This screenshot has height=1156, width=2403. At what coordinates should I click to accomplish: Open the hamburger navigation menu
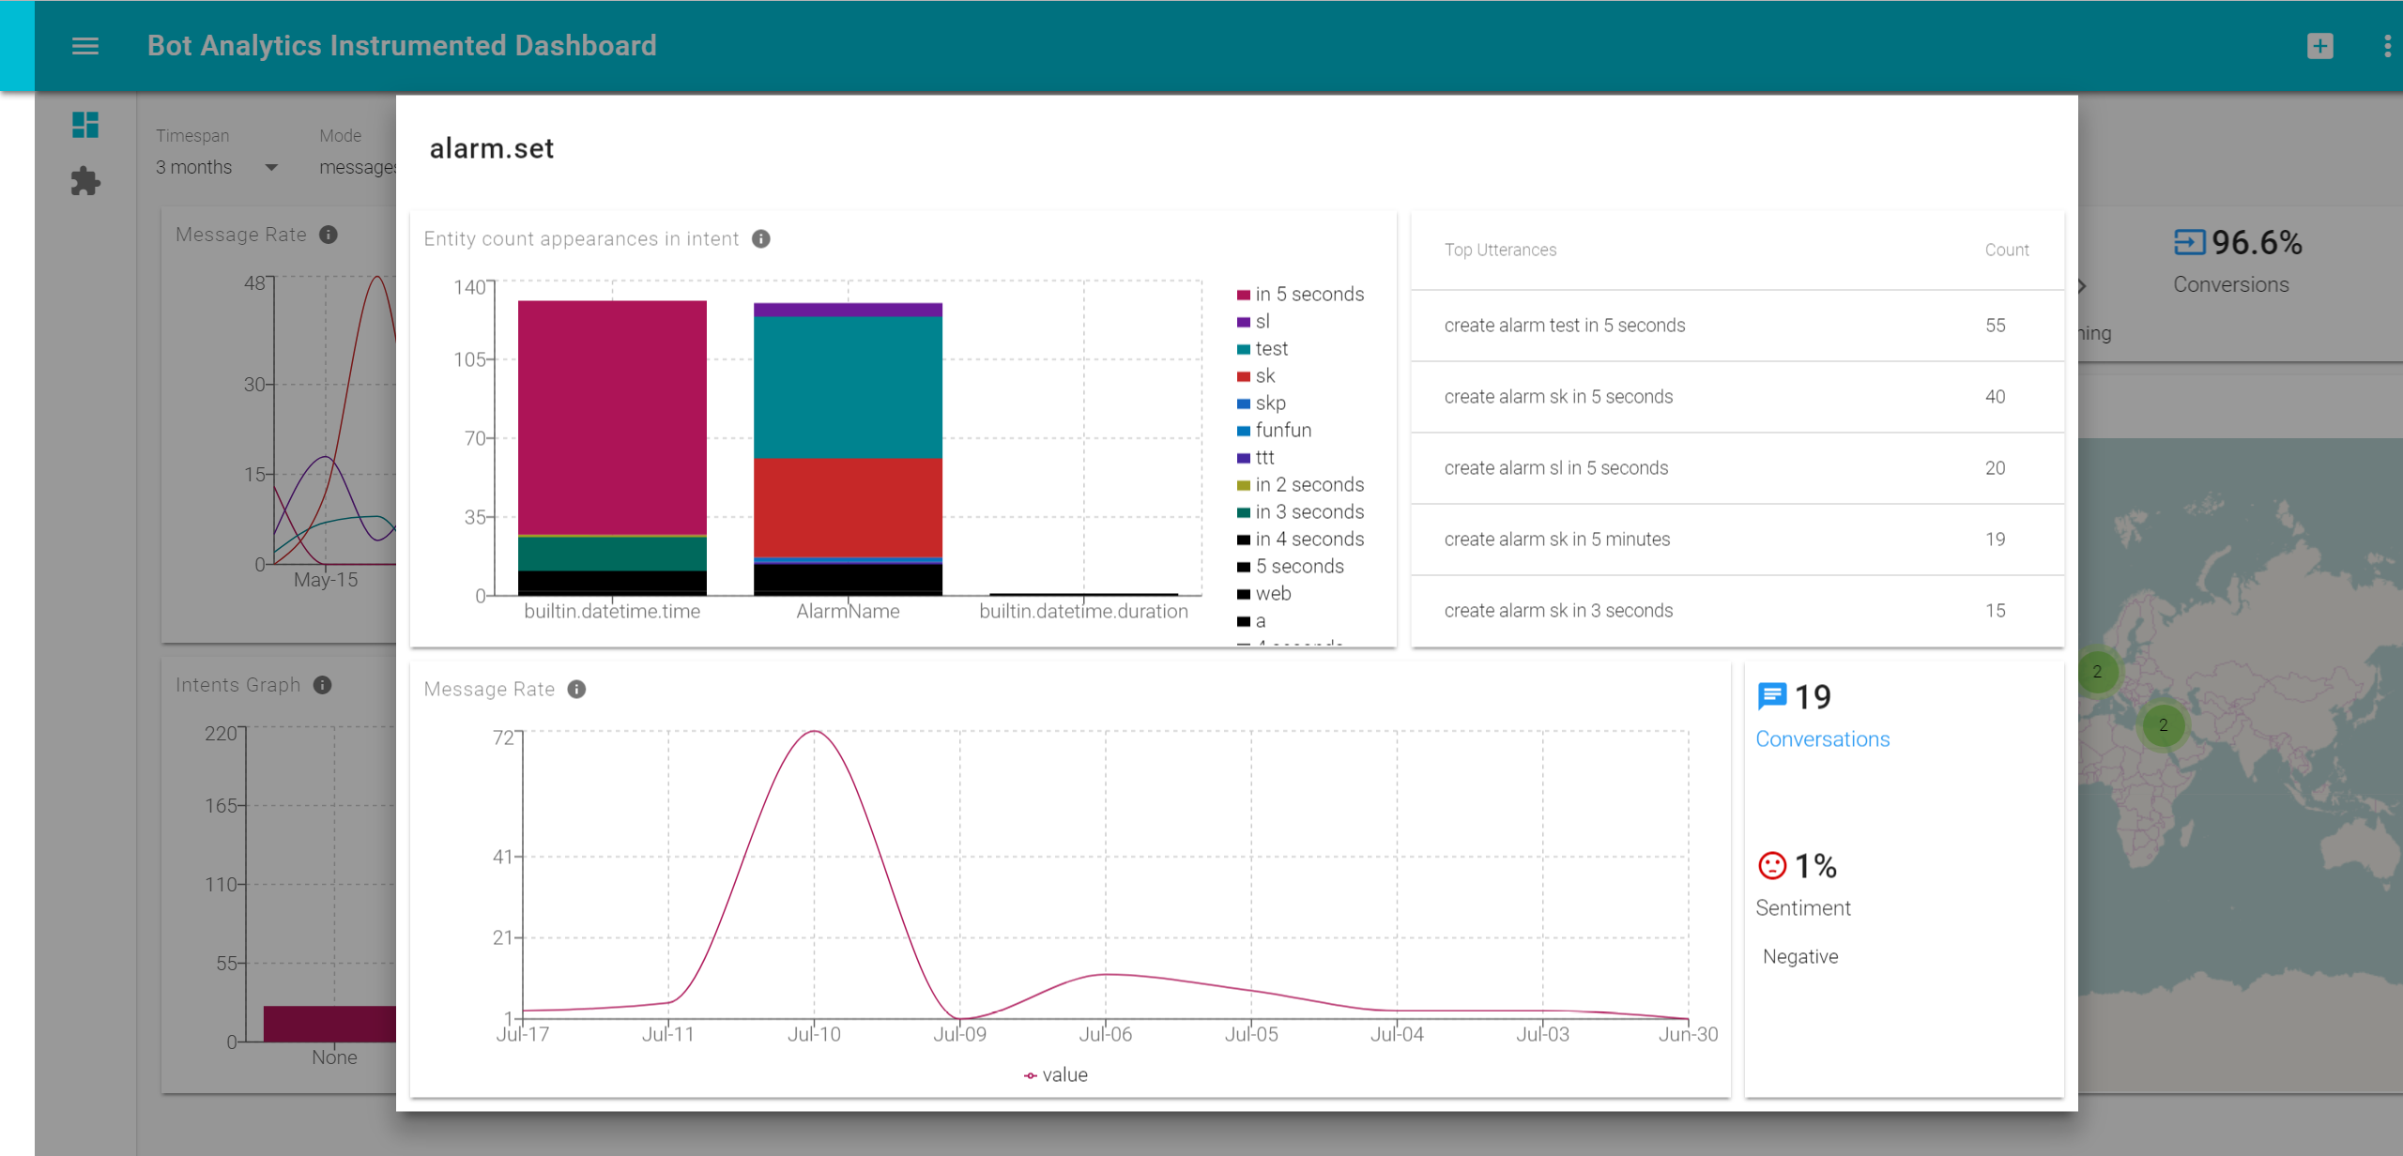(x=84, y=46)
